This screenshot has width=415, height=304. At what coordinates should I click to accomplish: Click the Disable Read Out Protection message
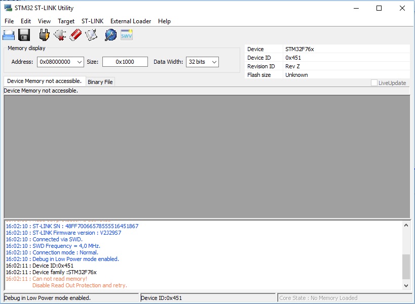click(80, 285)
